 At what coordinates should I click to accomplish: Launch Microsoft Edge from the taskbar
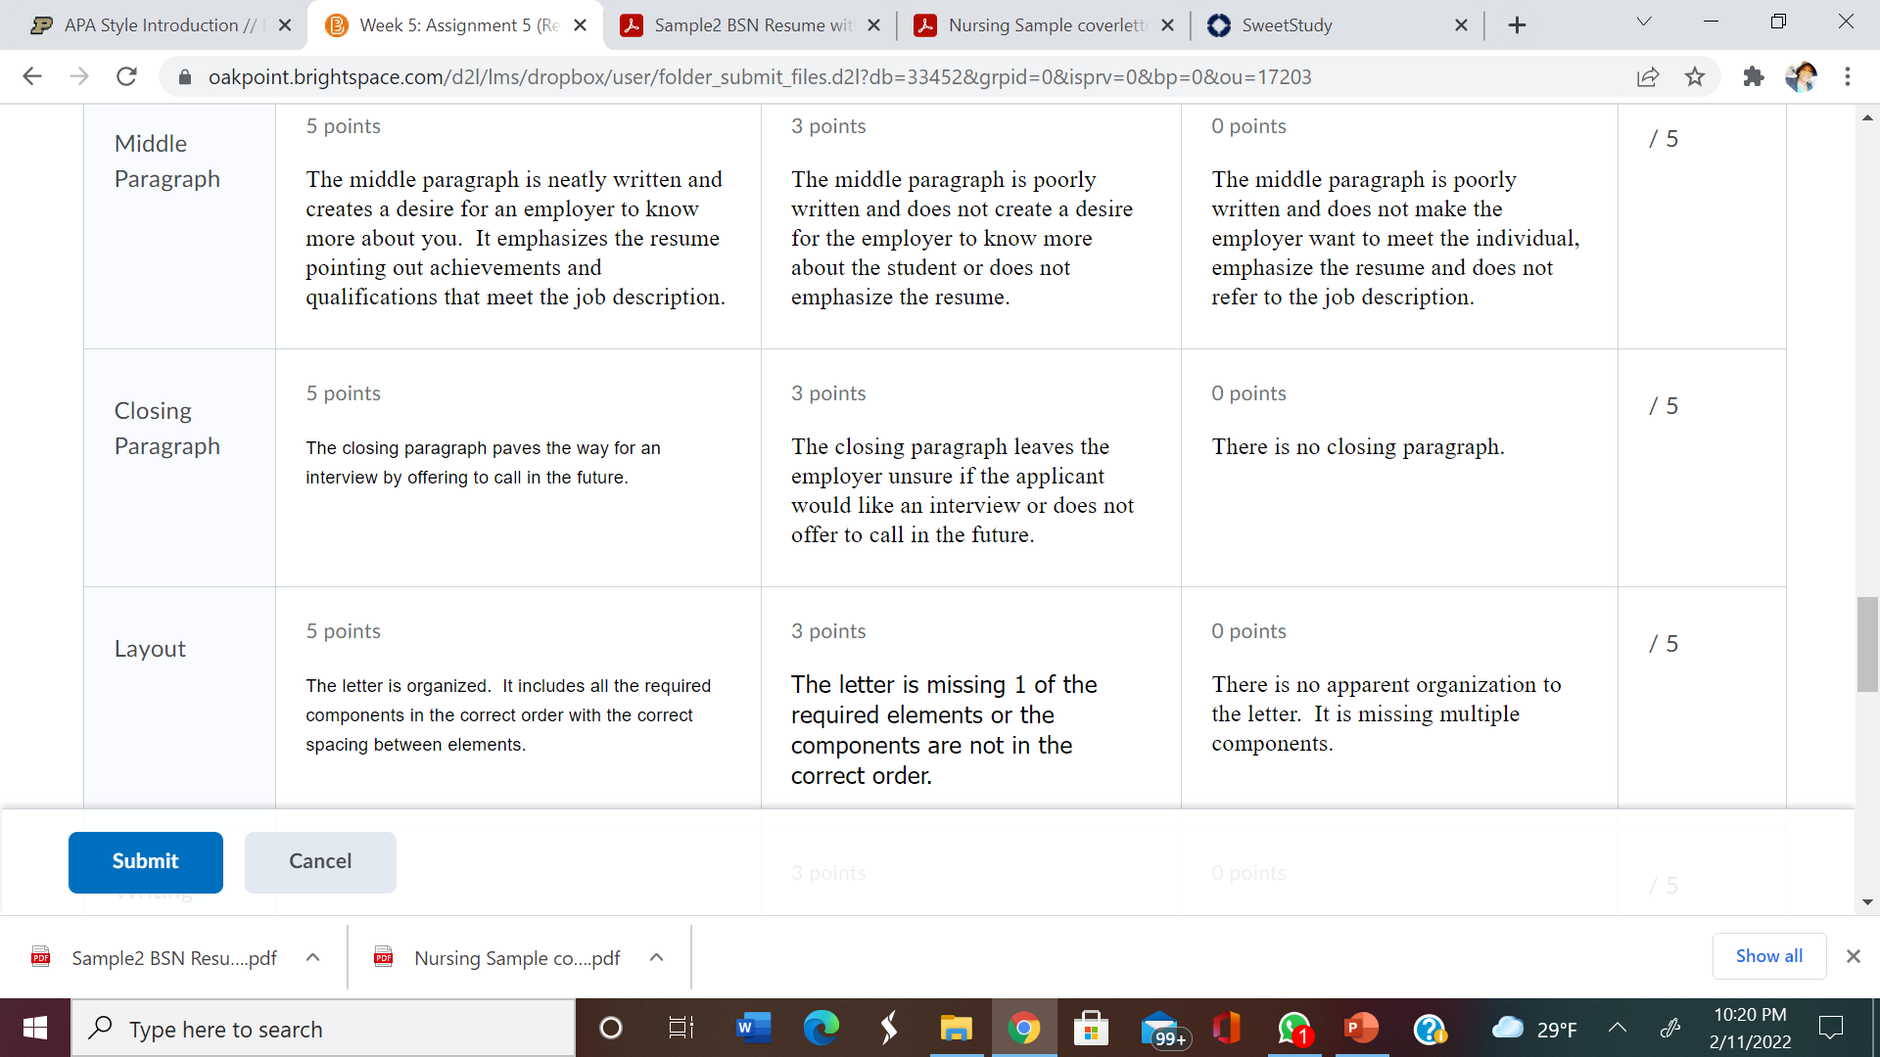pos(822,1028)
